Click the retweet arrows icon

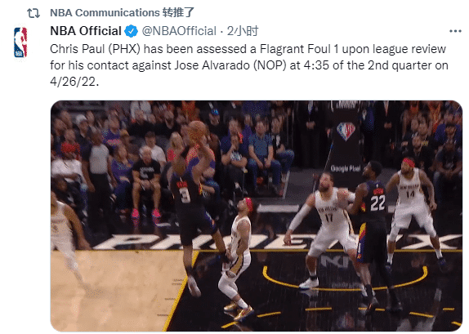tap(33, 13)
